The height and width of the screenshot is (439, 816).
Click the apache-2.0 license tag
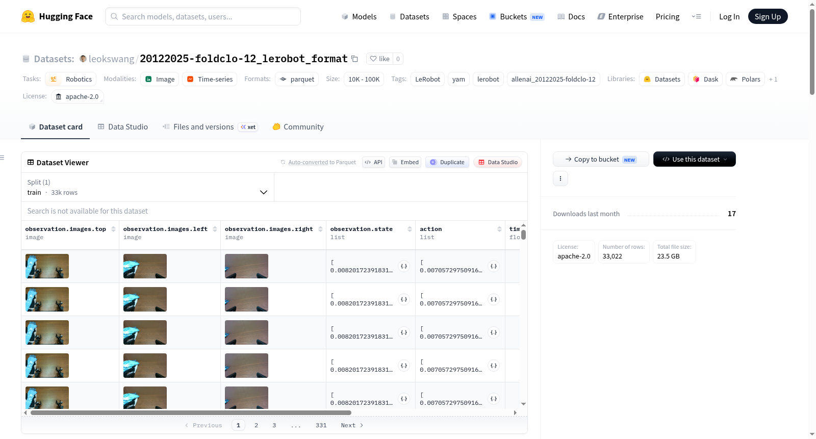[78, 96]
